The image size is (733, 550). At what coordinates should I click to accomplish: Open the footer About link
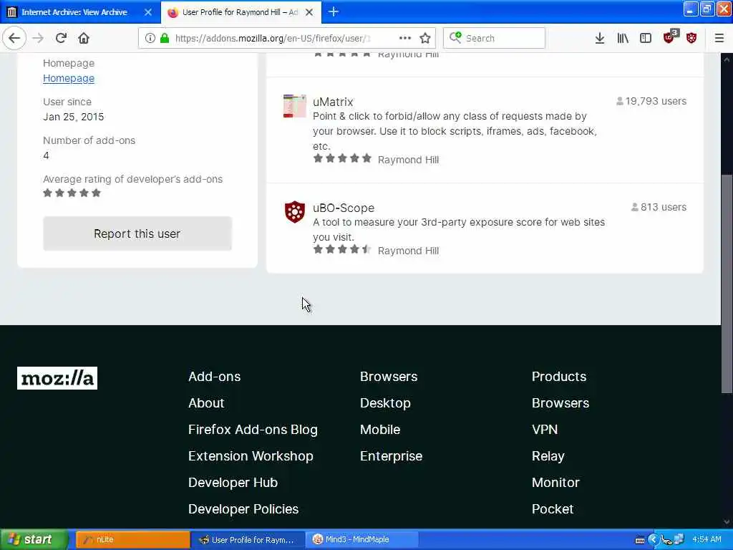point(206,402)
